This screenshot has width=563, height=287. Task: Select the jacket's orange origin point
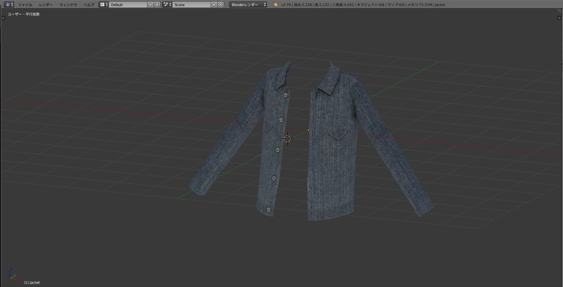[309, 130]
